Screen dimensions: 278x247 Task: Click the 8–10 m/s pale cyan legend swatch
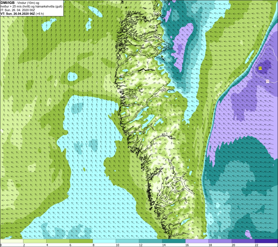[104, 241]
